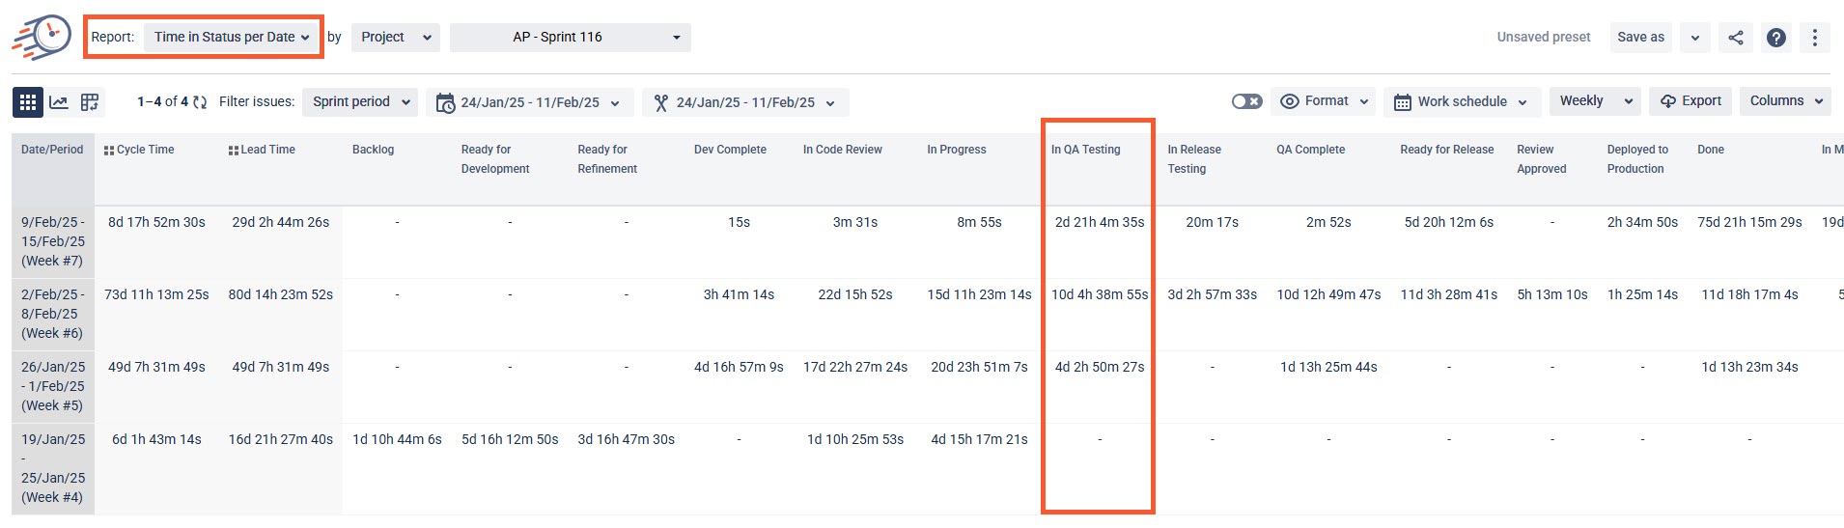Click the Export button
This screenshot has height=528, width=1844.
1690,101
